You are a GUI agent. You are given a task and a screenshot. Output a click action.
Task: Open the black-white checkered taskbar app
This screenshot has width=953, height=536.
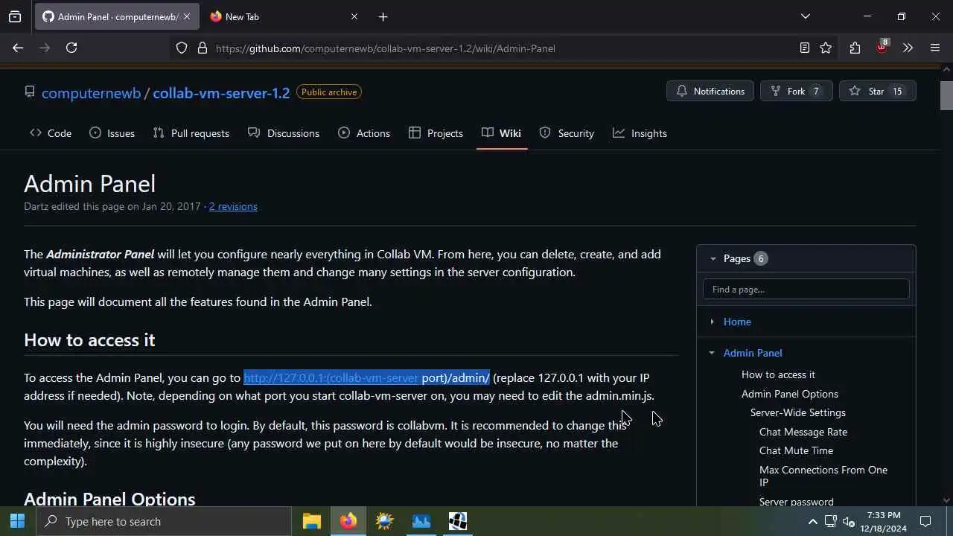(458, 521)
